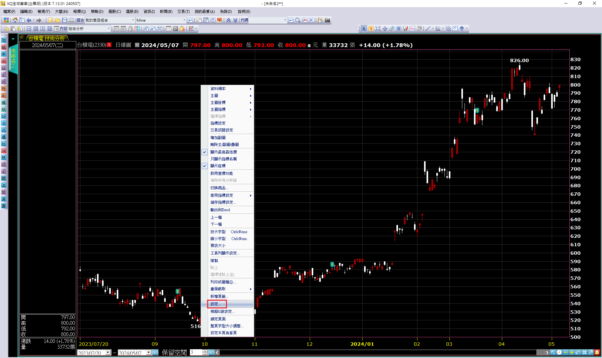Viewport: 602px width, 358px height.
Task: Choose 設定... from the context menu
Action: coord(216,304)
